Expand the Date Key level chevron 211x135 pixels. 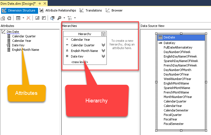tap(103, 56)
